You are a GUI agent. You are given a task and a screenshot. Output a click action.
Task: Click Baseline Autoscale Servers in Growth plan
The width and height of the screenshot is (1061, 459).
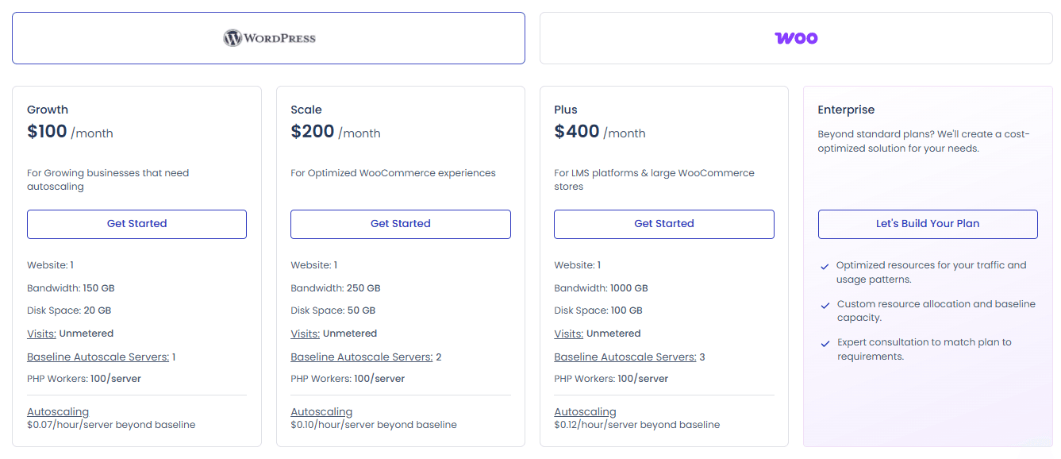(98, 357)
